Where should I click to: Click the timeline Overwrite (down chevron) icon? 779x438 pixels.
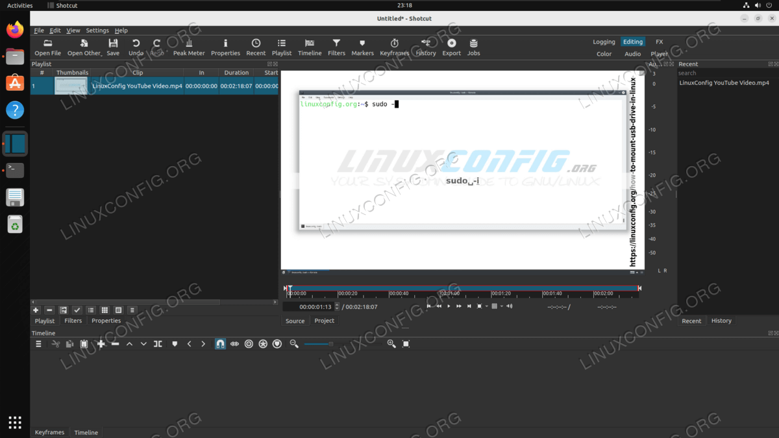coord(143,344)
